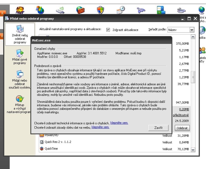This screenshot has width=206, height=169.
Task: Click the PowerDVD program icon
Action: click(42, 135)
